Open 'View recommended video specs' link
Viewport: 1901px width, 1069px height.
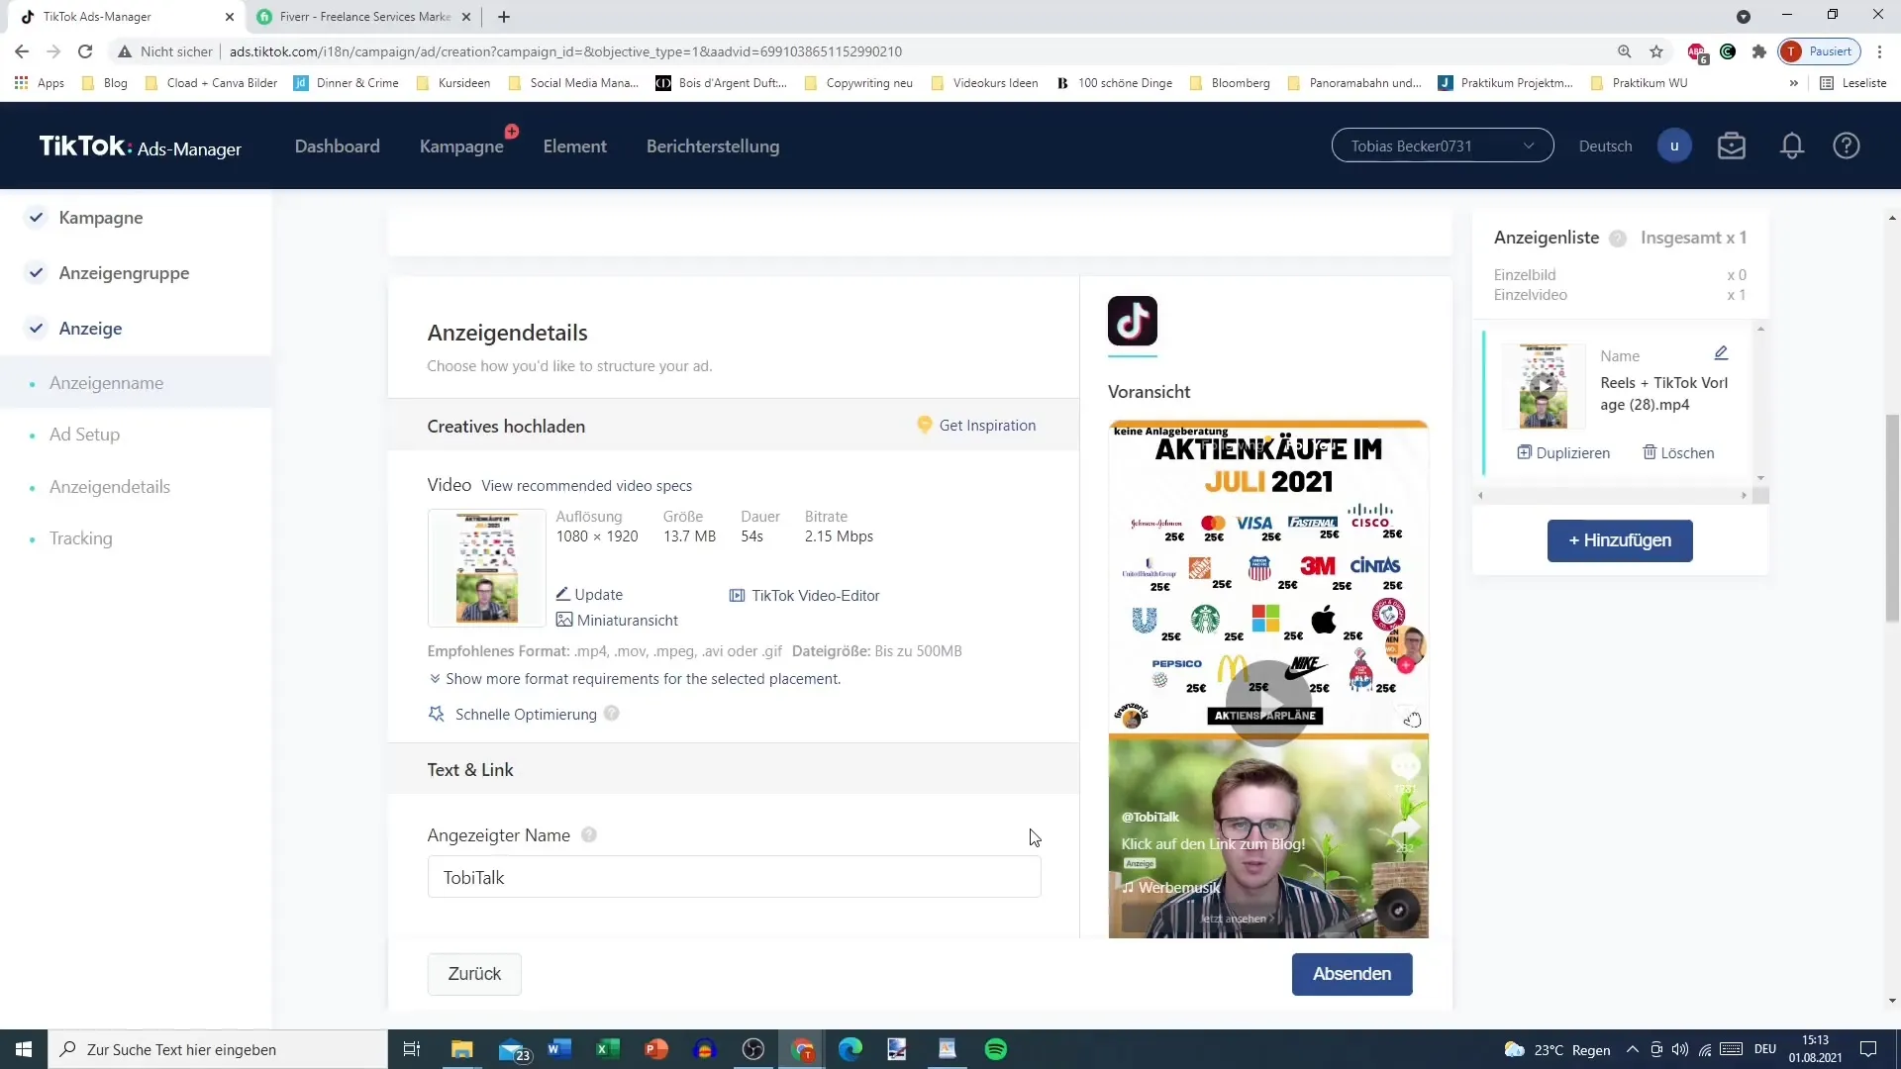point(586,486)
